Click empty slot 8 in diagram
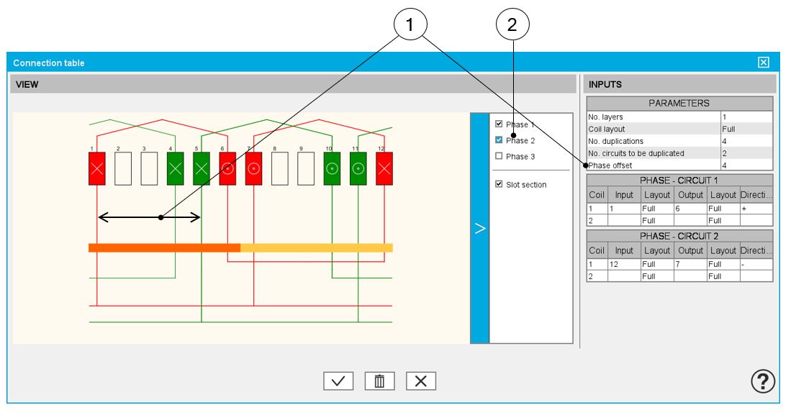796x418 pixels. (280, 169)
